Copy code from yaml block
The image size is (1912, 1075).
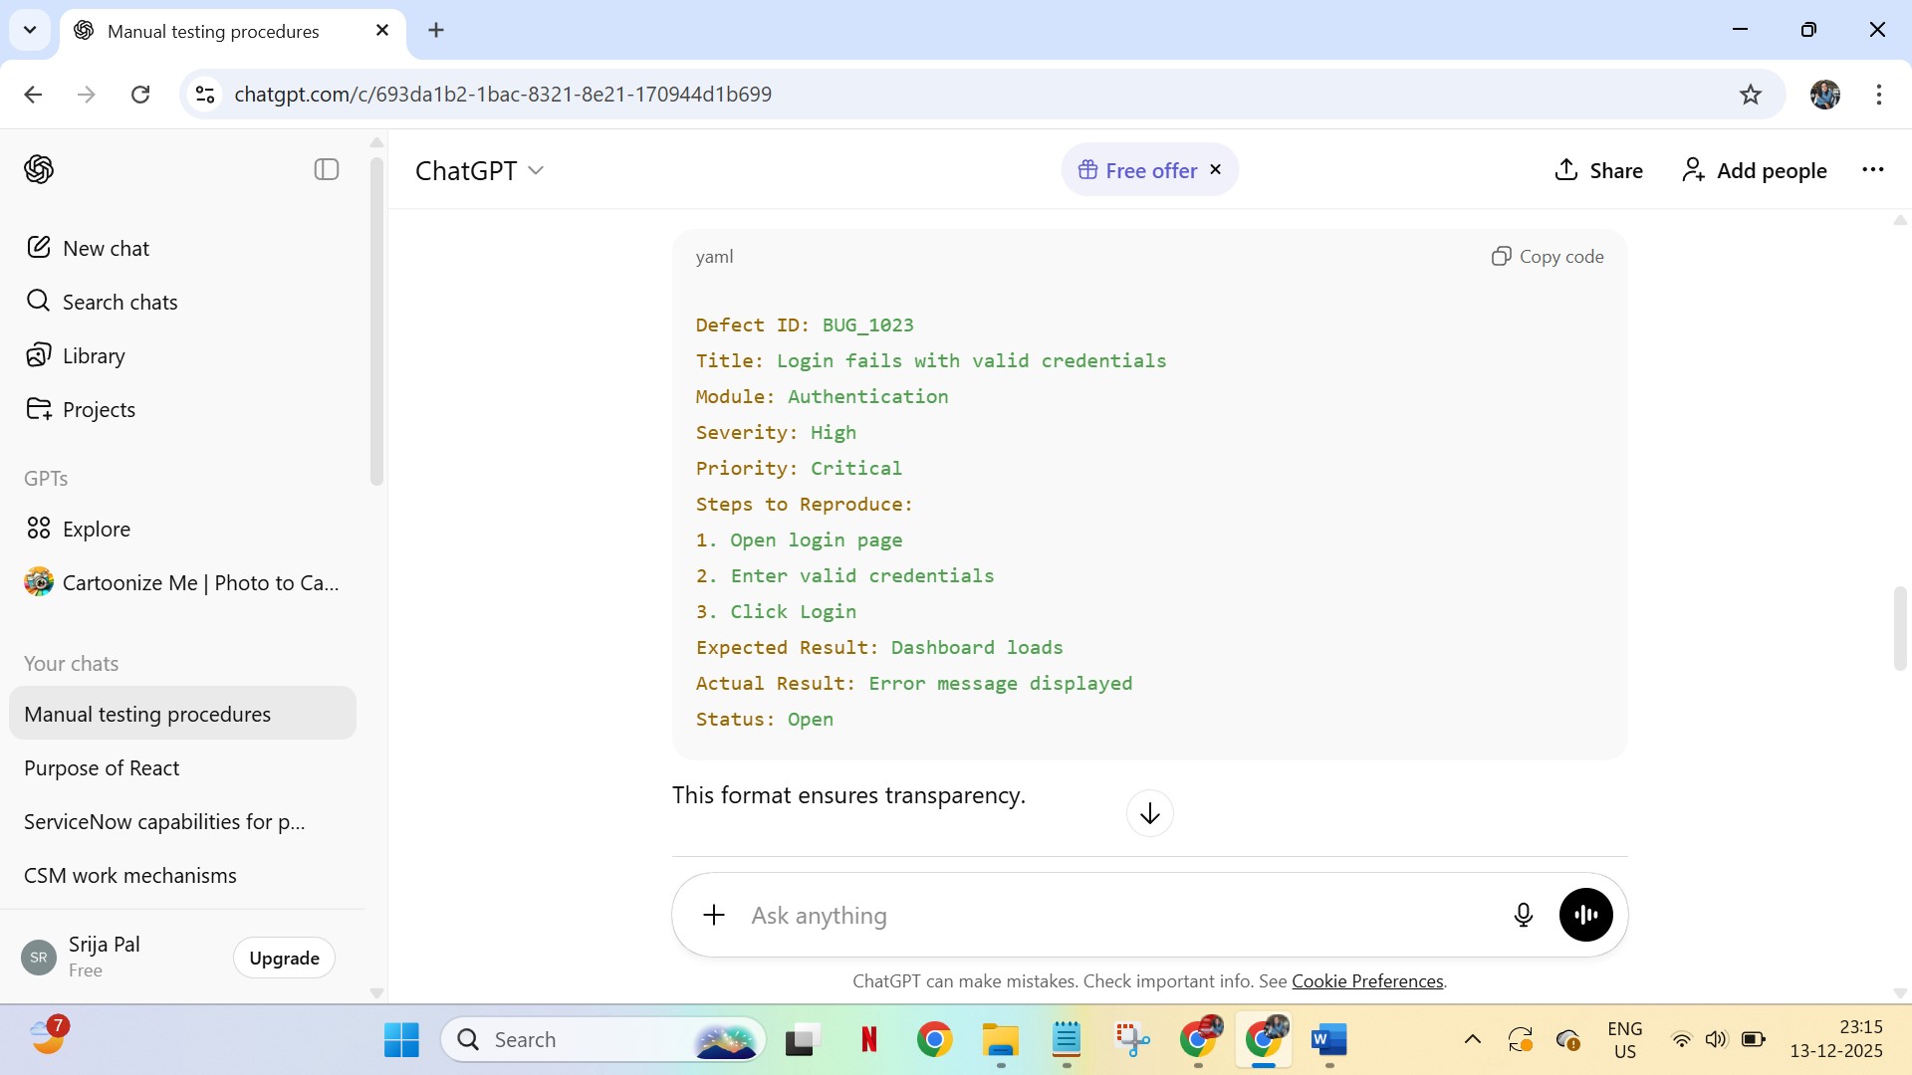pos(1548,256)
